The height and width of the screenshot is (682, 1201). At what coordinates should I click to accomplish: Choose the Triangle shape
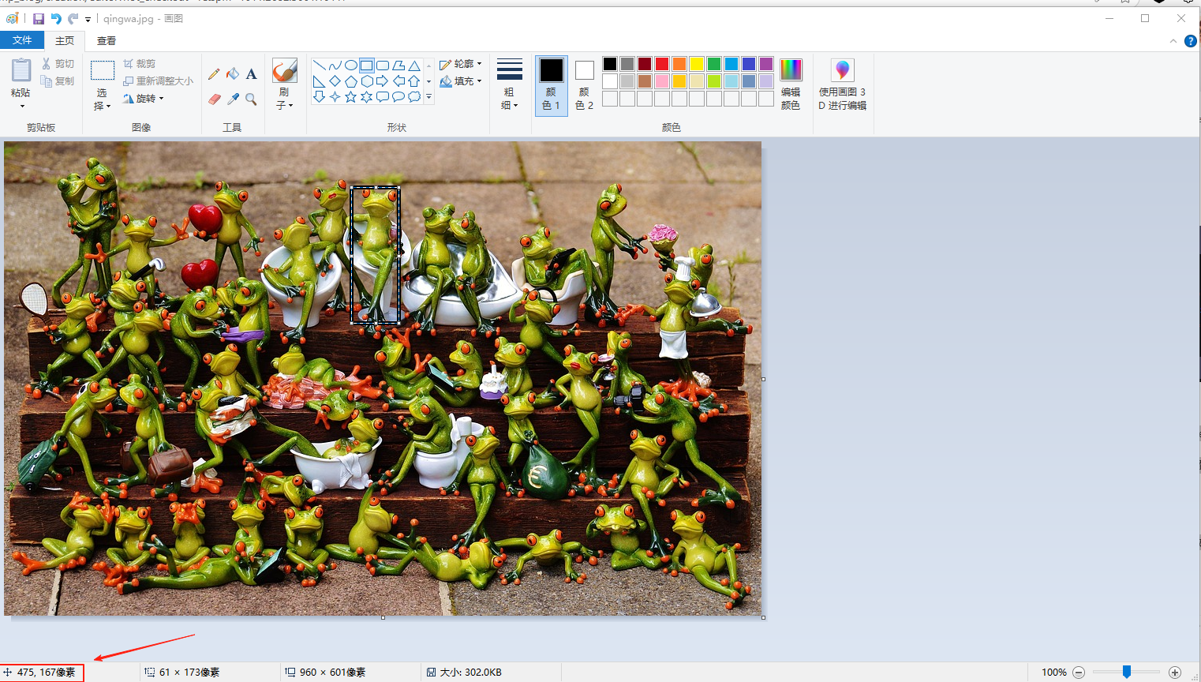[x=414, y=66]
